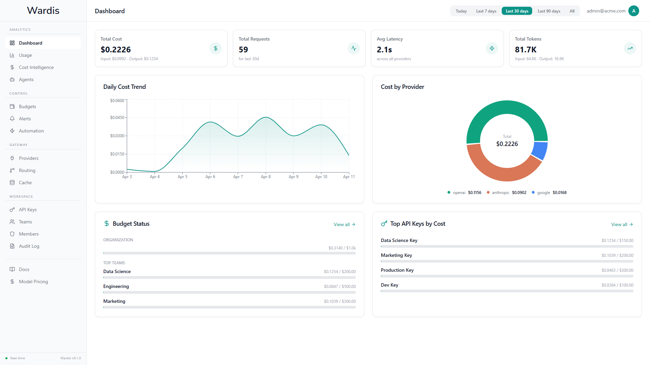Open Cost Intelligence from sidebar
This screenshot has width=650, height=365.
(43, 67)
